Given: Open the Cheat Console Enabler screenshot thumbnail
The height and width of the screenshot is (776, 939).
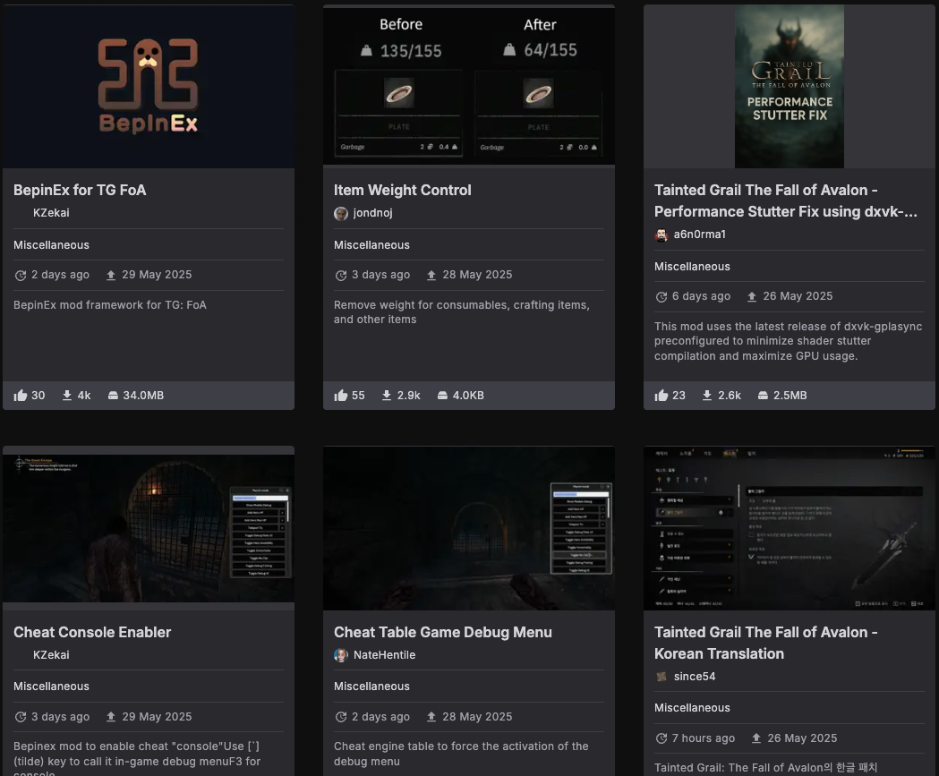Looking at the screenshot, I should pos(149,528).
